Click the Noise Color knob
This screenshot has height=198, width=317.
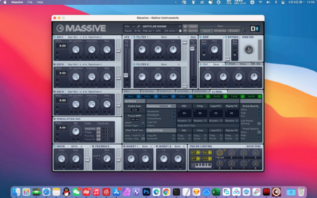click(61, 158)
